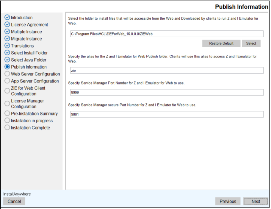Click the Select folder button
This screenshot has height=209, width=271.
click(x=251, y=43)
